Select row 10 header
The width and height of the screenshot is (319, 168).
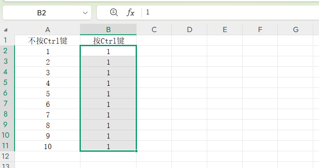8,135
